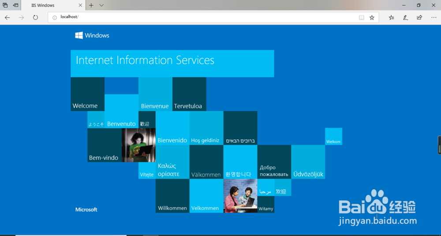The image size is (441, 236).
Task: Click the Bem-vindo tile
Action: (x=105, y=145)
